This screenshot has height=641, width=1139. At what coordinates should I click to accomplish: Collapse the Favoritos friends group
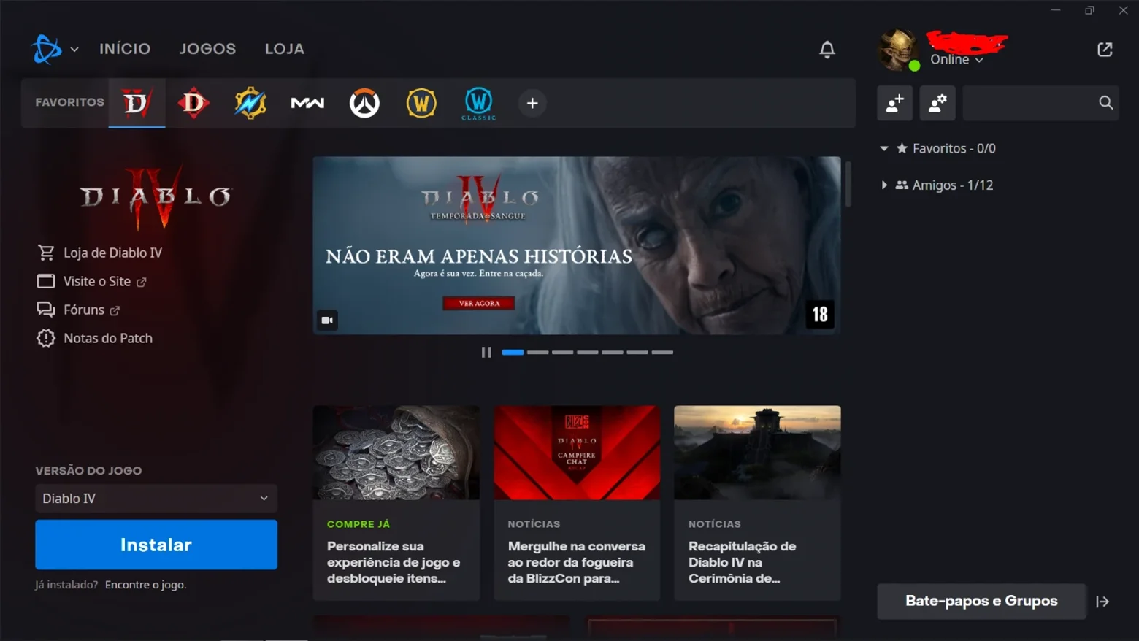[x=883, y=148]
